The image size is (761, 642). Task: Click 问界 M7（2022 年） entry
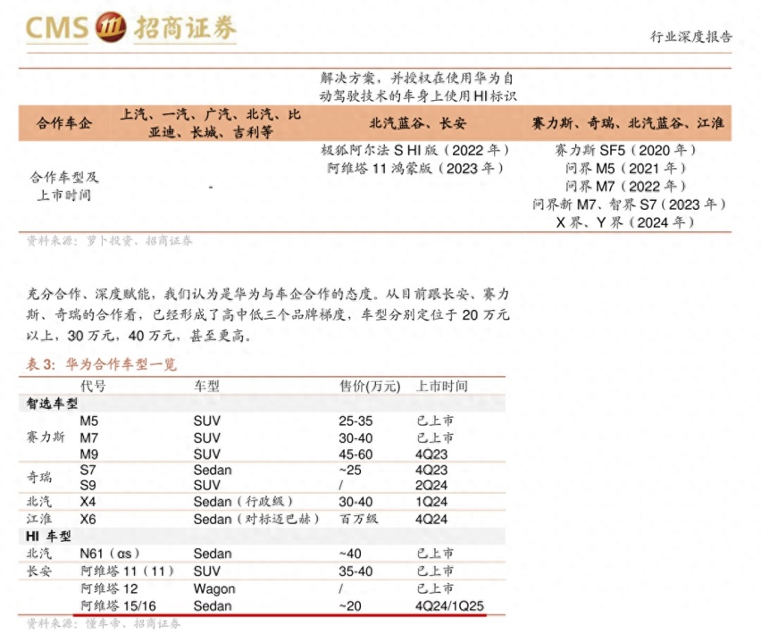(x=626, y=187)
